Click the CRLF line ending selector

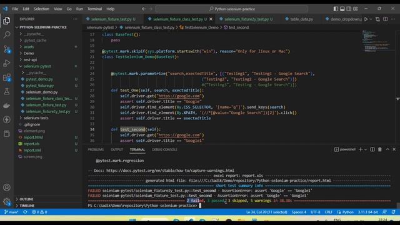328,212
